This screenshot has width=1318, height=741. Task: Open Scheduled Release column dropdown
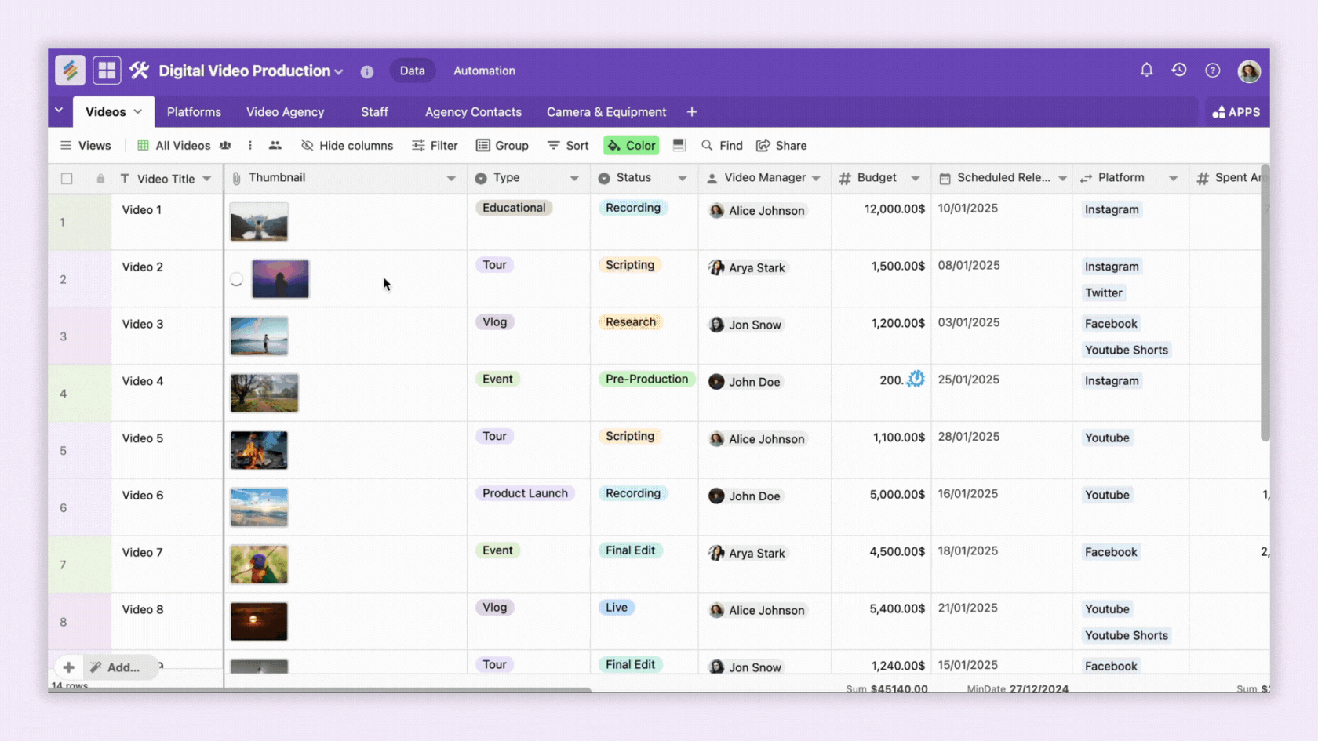click(1062, 178)
